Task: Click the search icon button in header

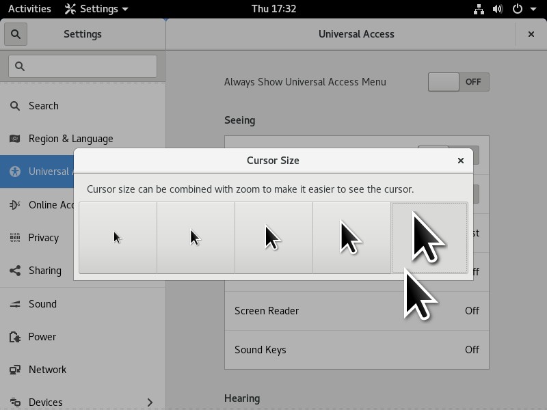Action: click(16, 34)
